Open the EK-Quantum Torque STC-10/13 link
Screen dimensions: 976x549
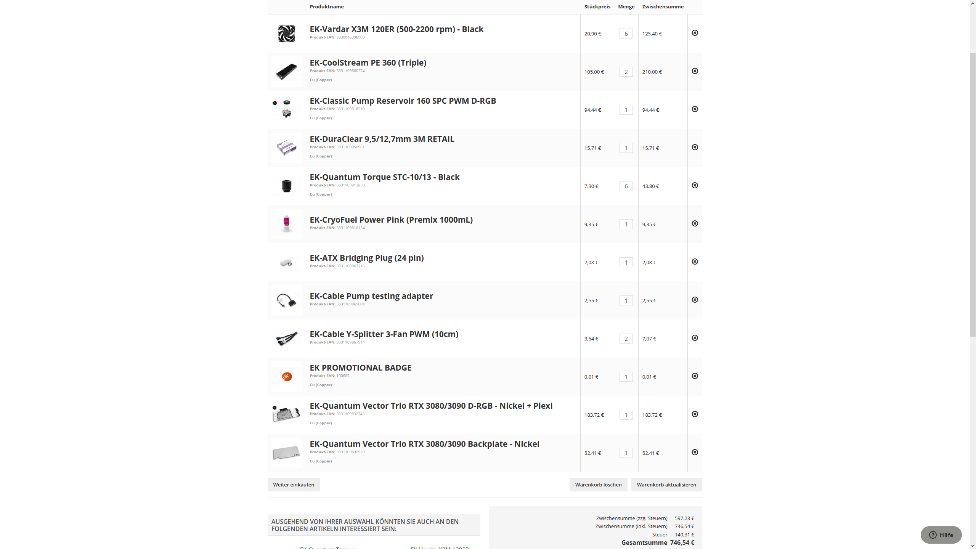(x=385, y=177)
